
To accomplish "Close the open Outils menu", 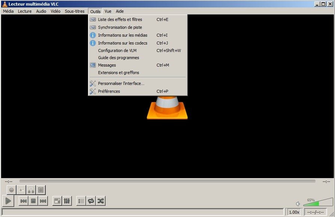I will coord(95,11).
